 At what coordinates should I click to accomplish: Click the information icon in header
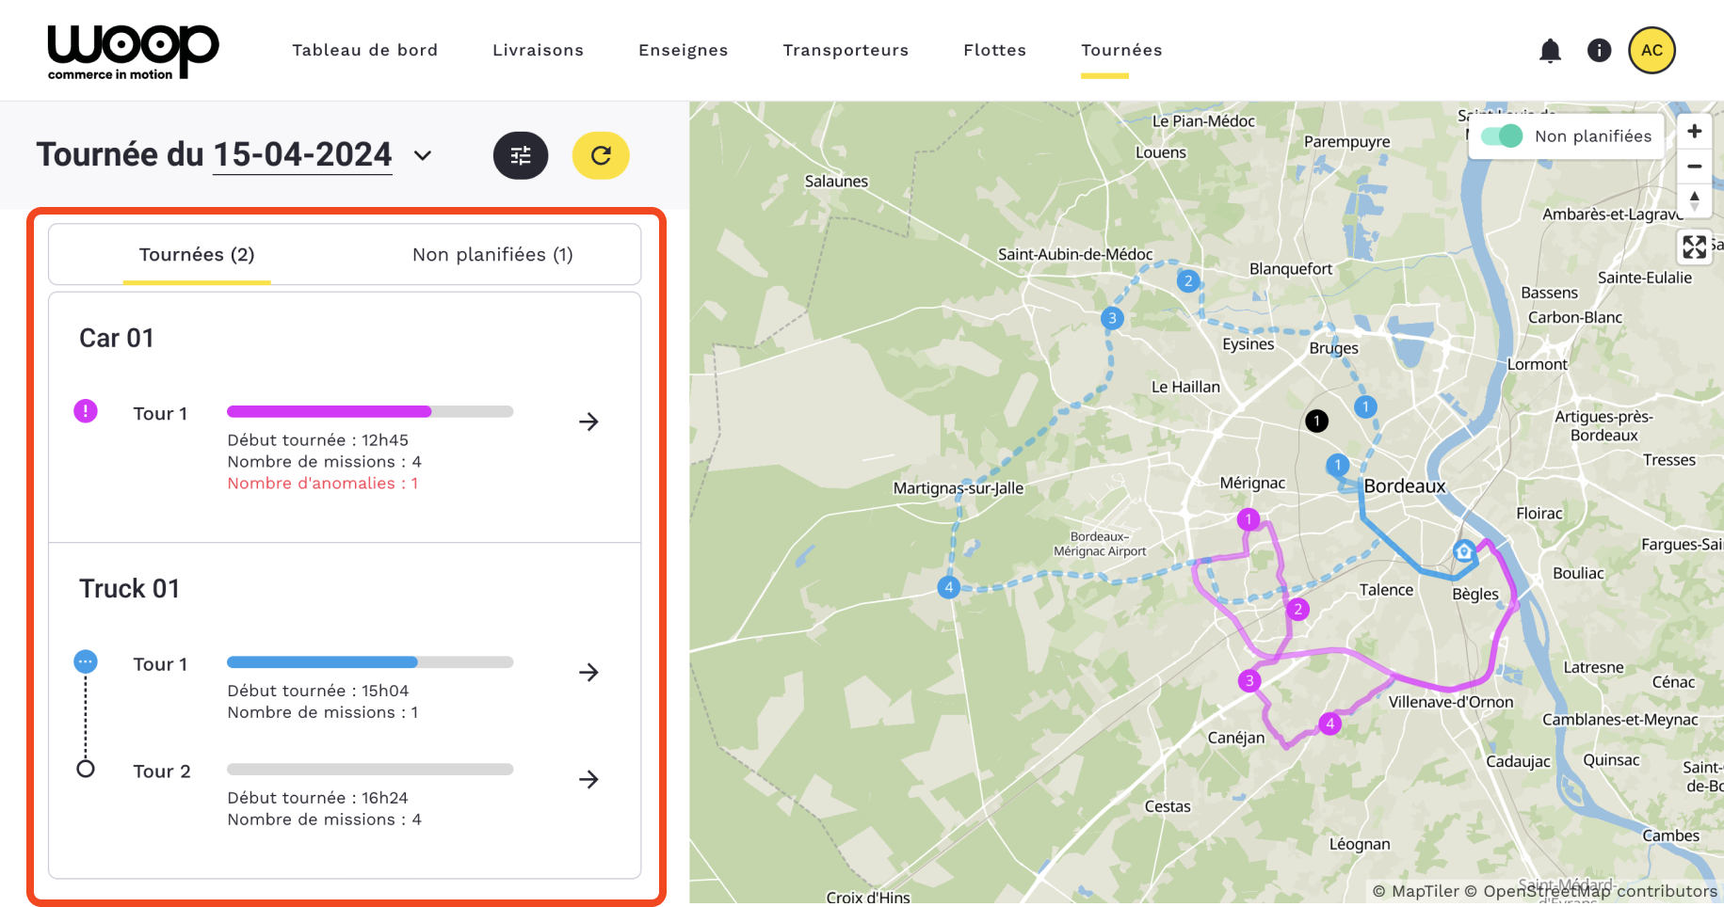1599,51
